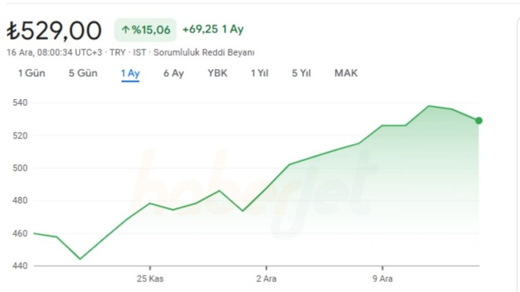Open the Sorumluluk Reddi Beyanı link
The image size is (520, 292).
(203, 53)
